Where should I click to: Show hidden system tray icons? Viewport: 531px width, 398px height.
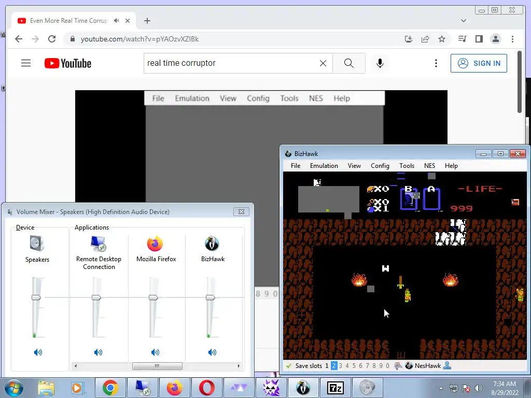(x=441, y=388)
